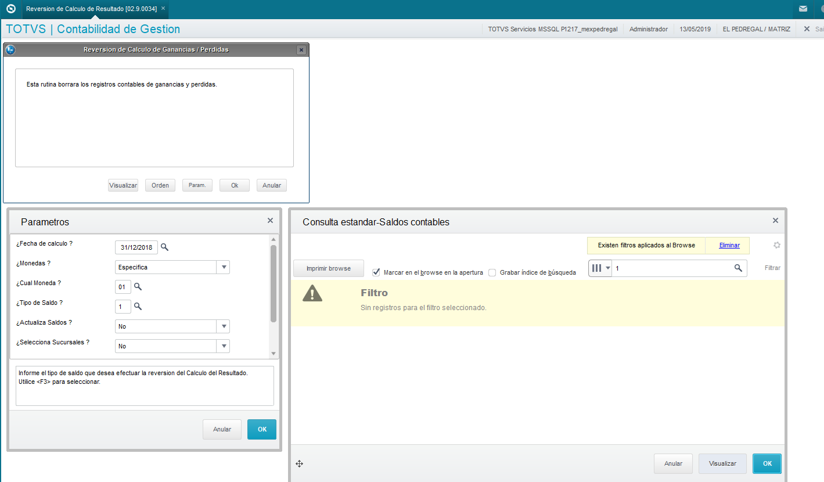Image resolution: width=824 pixels, height=482 pixels.
Task: Expand the Selecciona Sucursales dropdown
Action: coord(223,346)
